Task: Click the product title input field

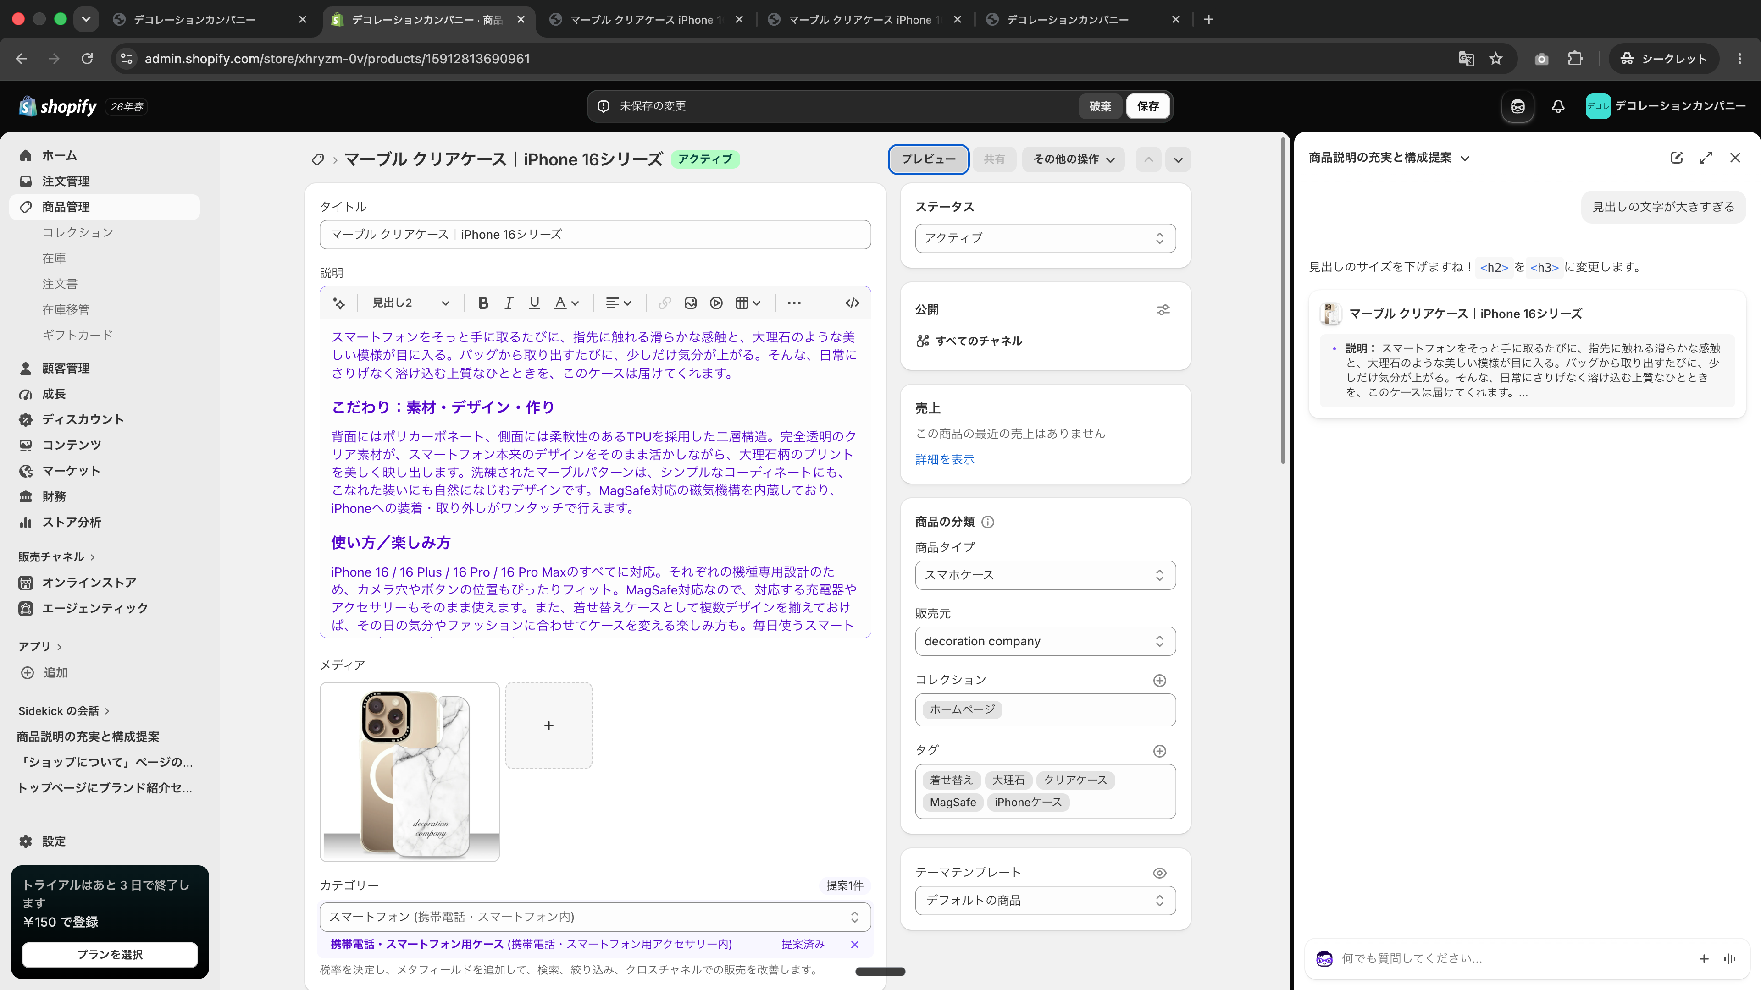Action: click(x=595, y=235)
